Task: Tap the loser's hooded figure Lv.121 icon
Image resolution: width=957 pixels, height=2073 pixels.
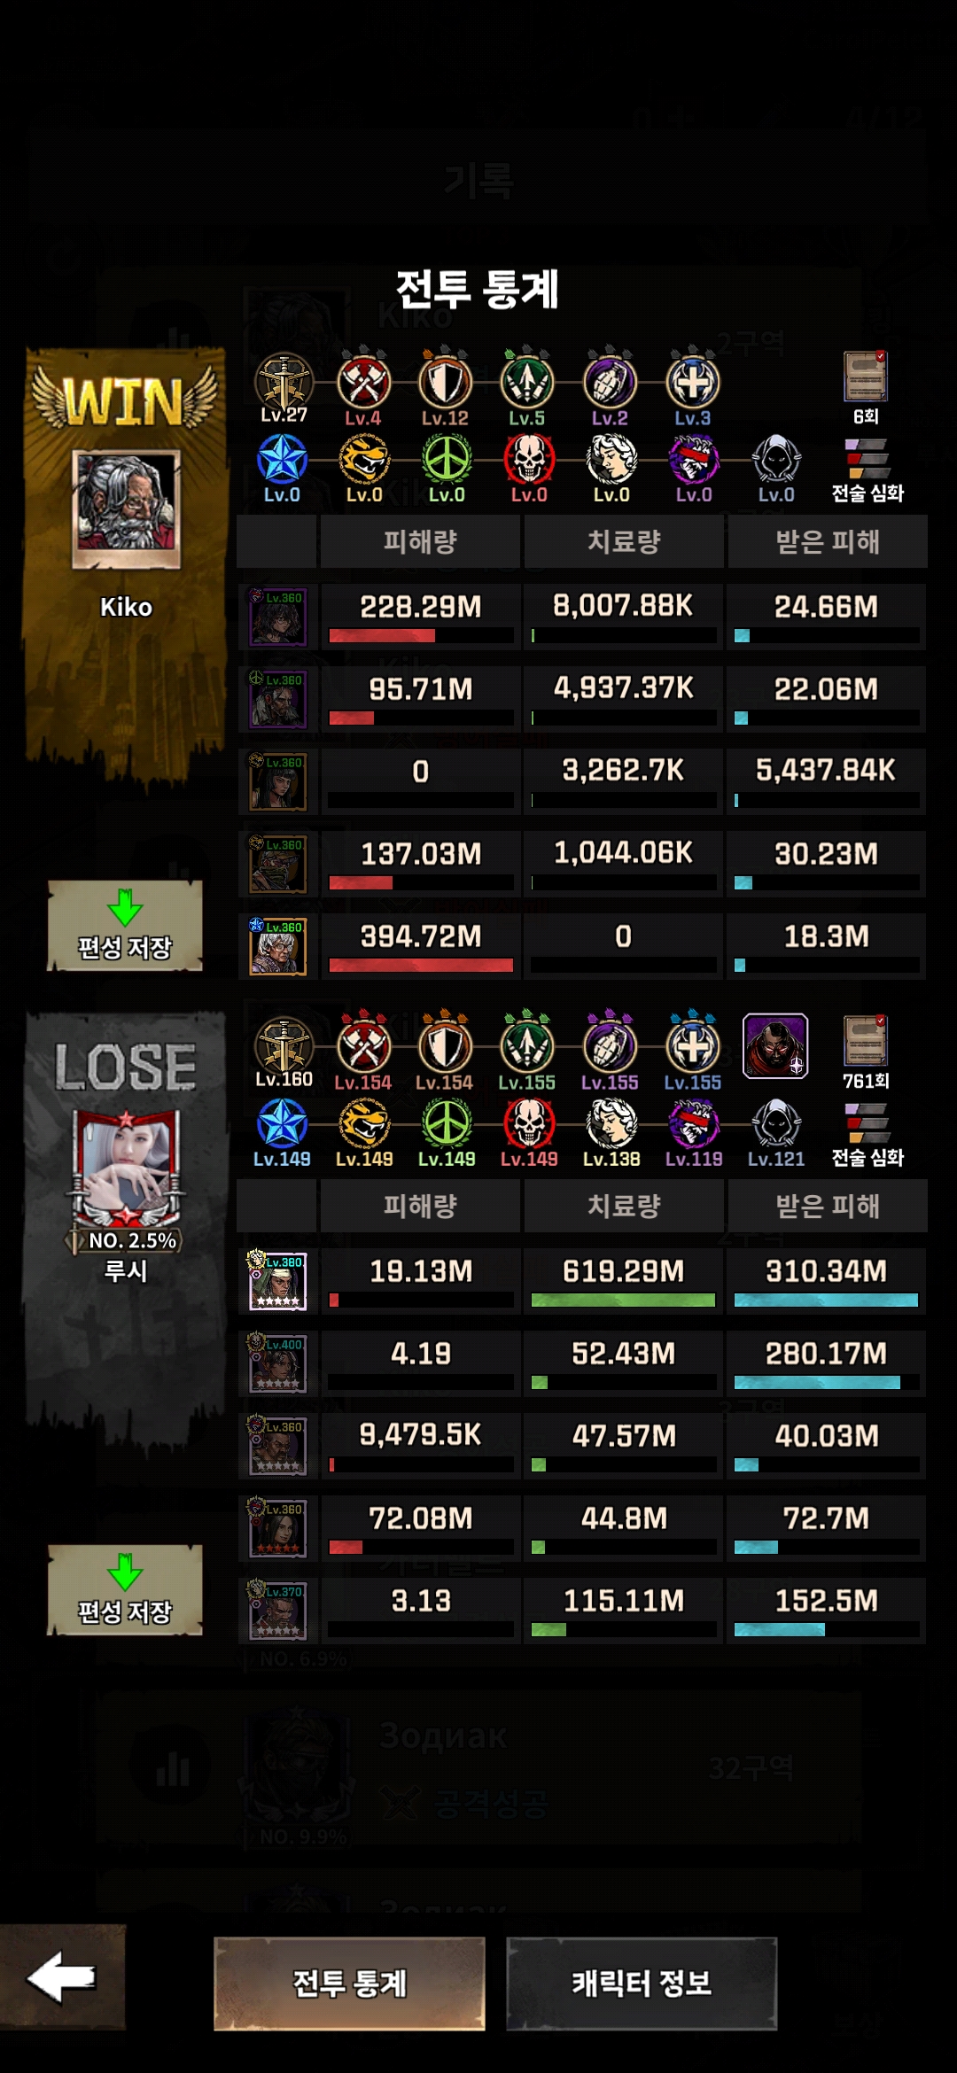Action: (x=776, y=1125)
